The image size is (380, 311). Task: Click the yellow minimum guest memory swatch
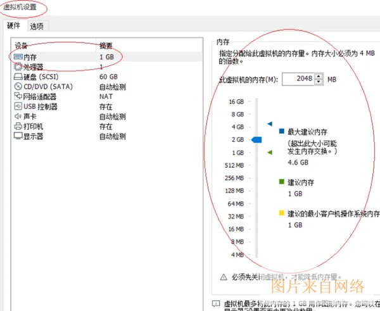(281, 213)
